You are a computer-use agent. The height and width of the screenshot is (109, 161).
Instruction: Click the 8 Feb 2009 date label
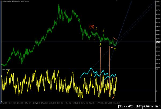[28, 103]
